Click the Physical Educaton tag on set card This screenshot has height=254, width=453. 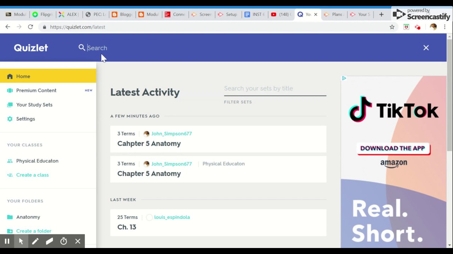[x=223, y=164]
